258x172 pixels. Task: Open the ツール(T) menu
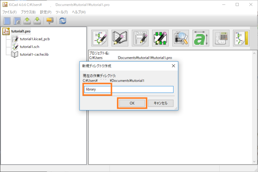(62, 12)
